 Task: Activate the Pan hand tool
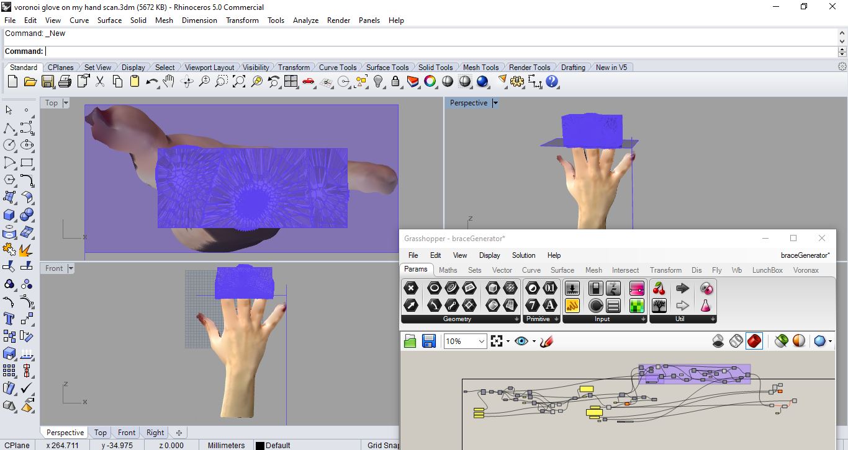point(168,81)
